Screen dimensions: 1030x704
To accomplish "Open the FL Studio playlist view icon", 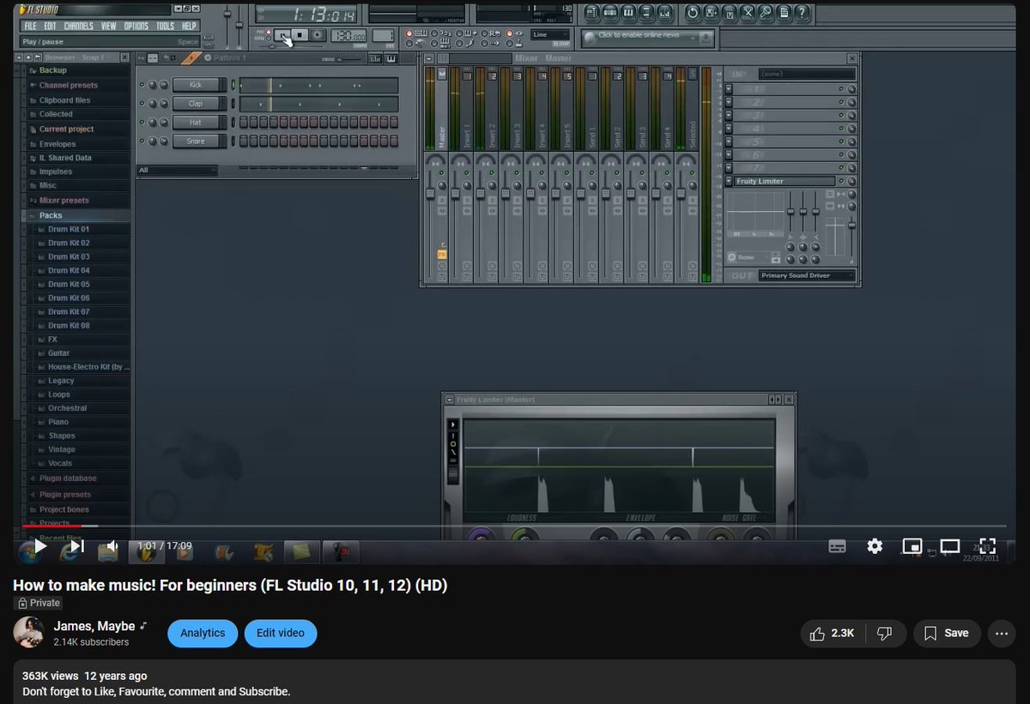I will click(x=592, y=12).
